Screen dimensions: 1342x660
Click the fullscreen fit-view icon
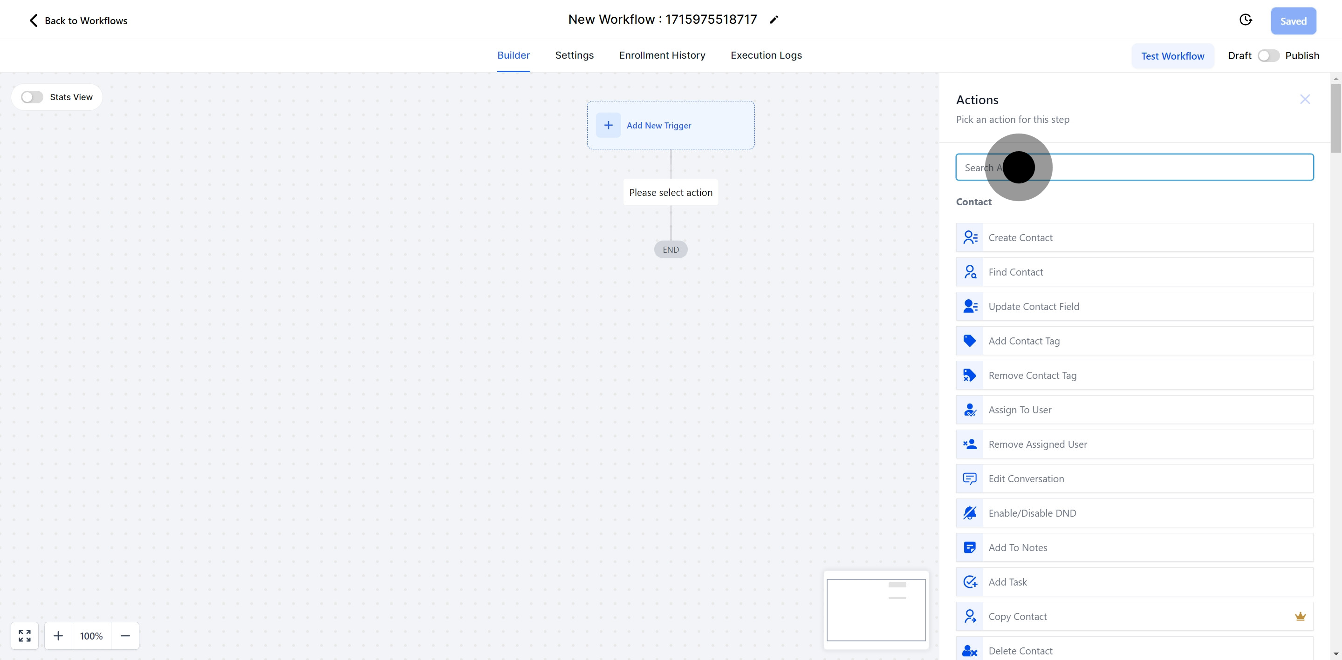click(25, 635)
